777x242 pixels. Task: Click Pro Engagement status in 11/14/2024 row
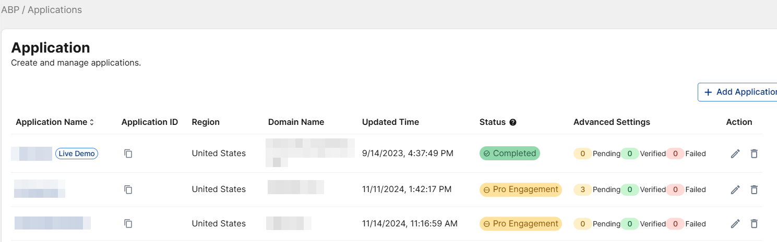click(520, 224)
